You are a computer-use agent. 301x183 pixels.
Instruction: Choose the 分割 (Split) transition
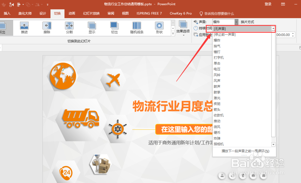point(69,27)
